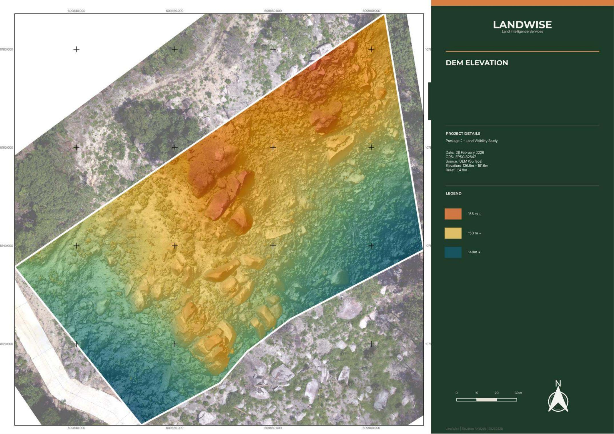Image resolution: width=614 pixels, height=434 pixels.
Task: Click the left-edge coordinate label 8120.000
Action: tap(7, 344)
